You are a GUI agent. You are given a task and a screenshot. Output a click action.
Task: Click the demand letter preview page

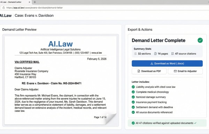[61, 80]
